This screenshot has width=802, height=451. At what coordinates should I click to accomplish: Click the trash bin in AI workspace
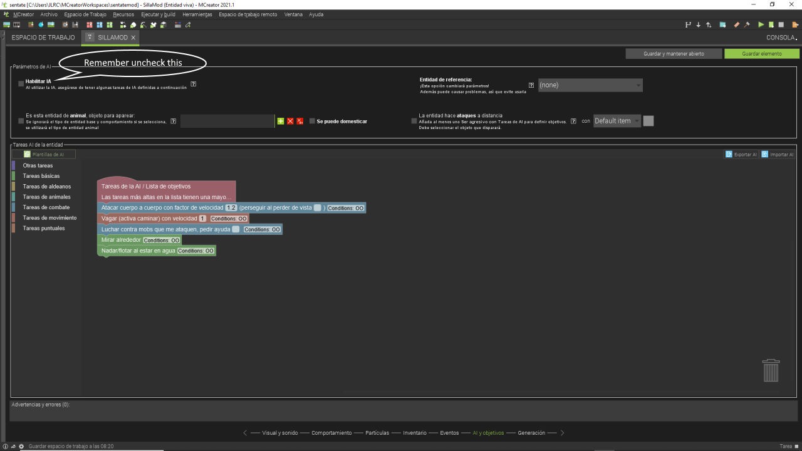tap(771, 370)
